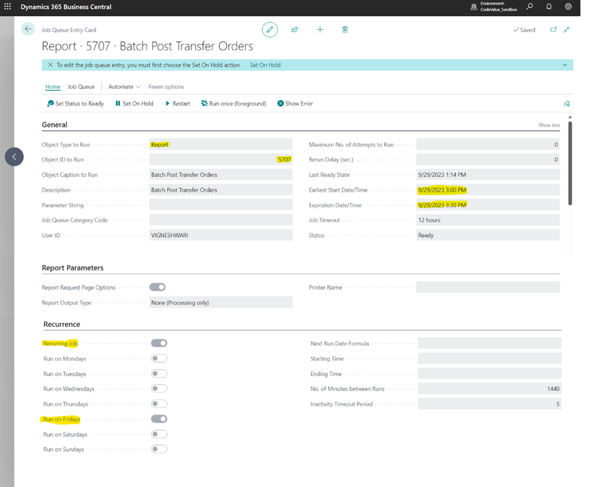Open the Automate dropdown menu
The image size is (605, 487).
(124, 87)
